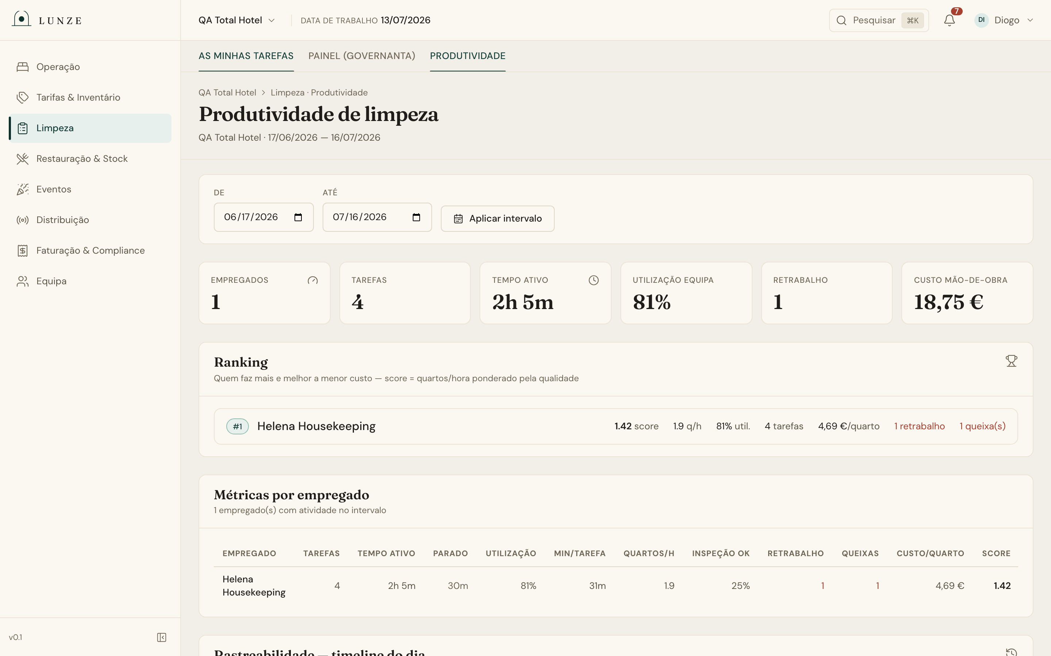The width and height of the screenshot is (1051, 656).
Task: Click QA Total Hotel breadcrumb link
Action: click(227, 93)
